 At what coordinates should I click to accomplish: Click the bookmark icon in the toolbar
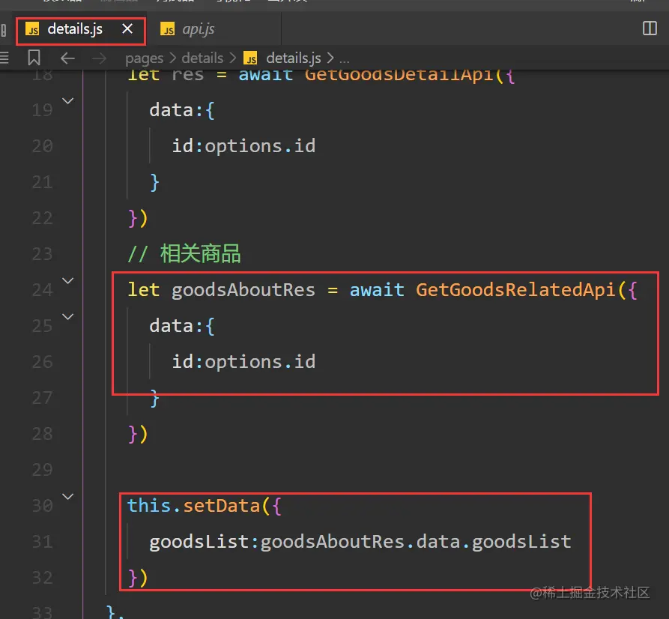tap(34, 58)
